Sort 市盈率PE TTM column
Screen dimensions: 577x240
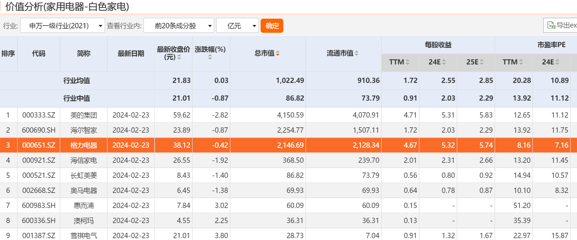(521, 62)
